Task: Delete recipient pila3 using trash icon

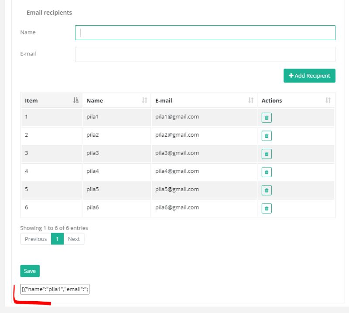Action: (x=266, y=154)
